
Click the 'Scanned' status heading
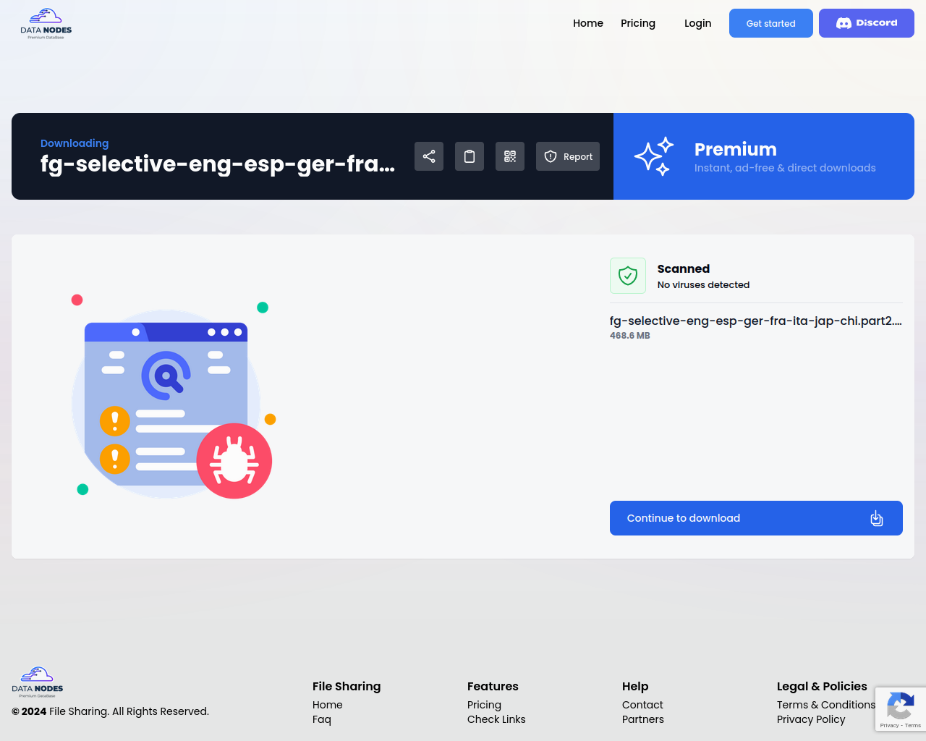pyautogui.click(x=684, y=269)
